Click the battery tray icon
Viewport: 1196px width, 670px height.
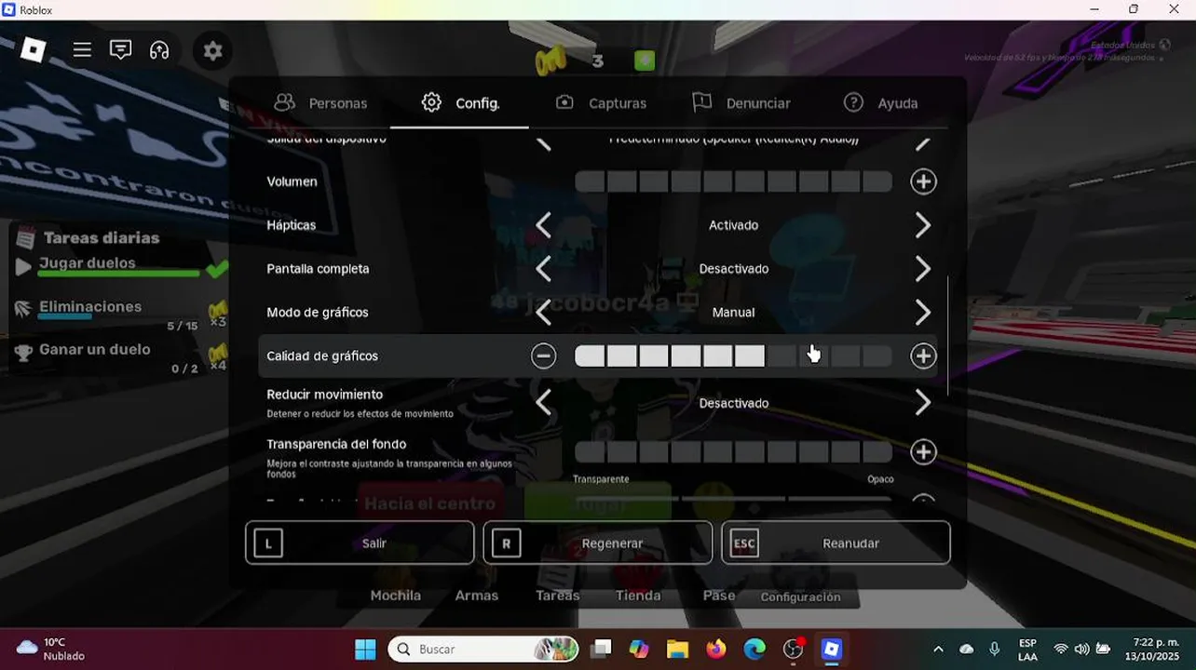1103,649
